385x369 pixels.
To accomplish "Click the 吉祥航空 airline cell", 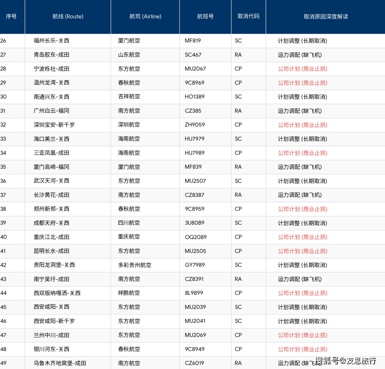I will tap(129, 97).
